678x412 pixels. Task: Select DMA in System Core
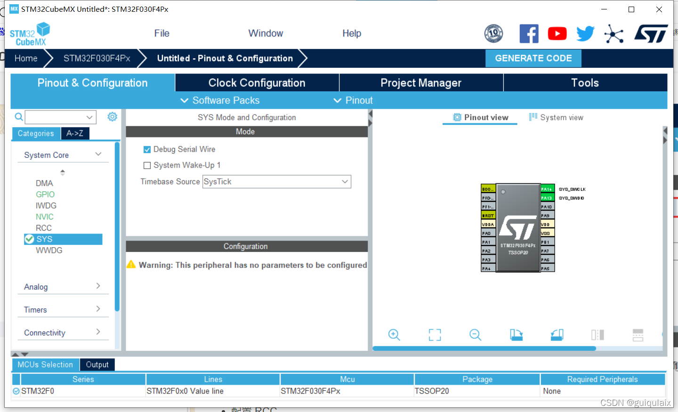tap(44, 183)
